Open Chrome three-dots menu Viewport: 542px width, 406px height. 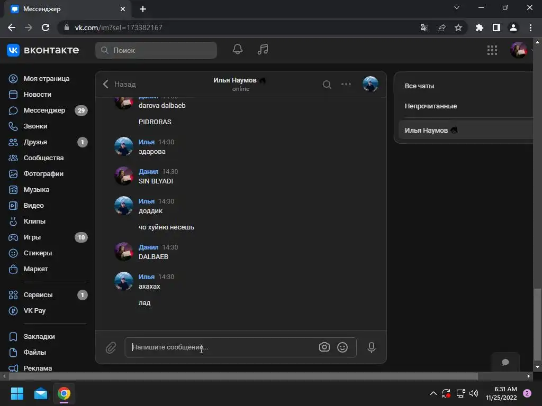530,27
